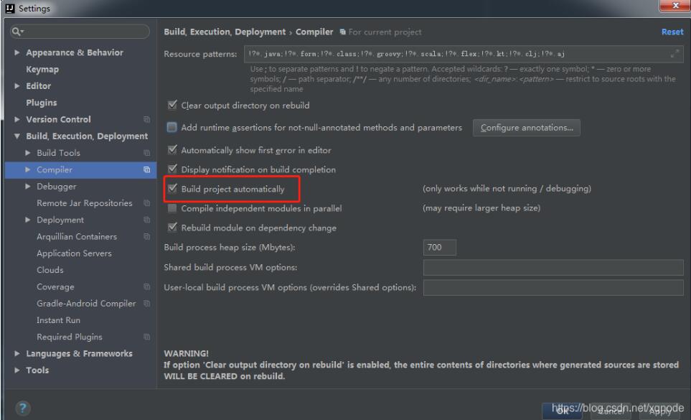Select Gradle-Android Compiler
Viewport: 691px width, 420px height.
(x=86, y=304)
